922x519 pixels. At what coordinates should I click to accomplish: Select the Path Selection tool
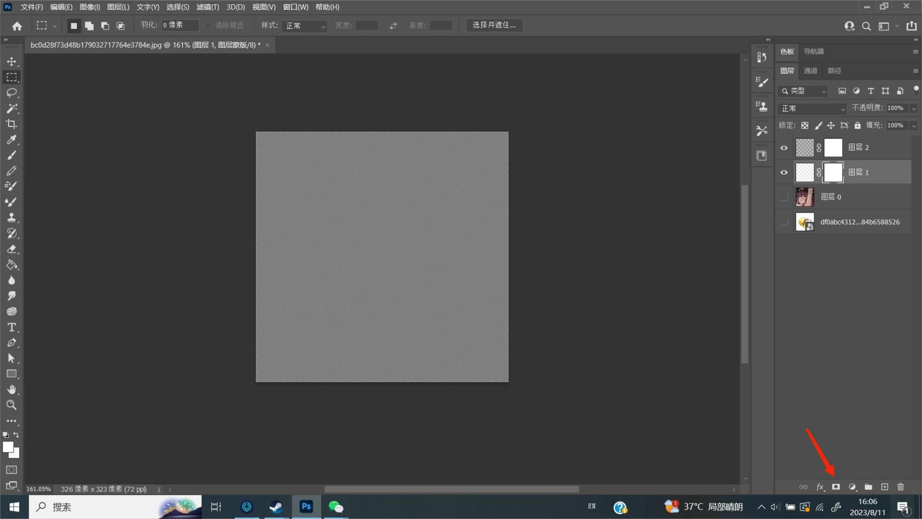pos(12,358)
